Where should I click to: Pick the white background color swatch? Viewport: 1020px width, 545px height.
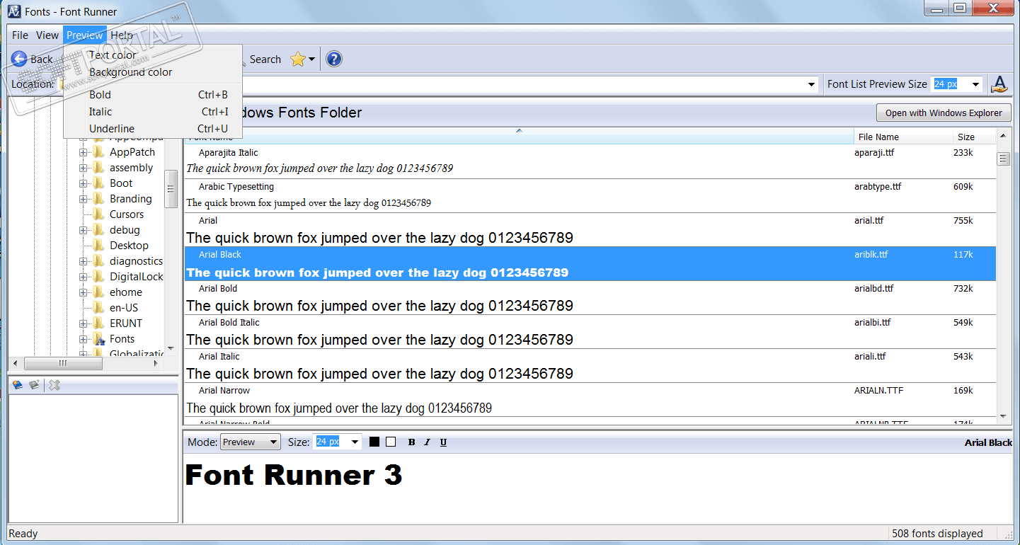(x=391, y=442)
